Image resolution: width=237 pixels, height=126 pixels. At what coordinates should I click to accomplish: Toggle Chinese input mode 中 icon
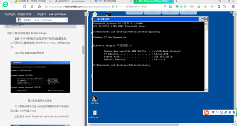point(213,112)
